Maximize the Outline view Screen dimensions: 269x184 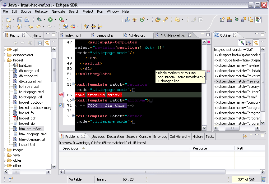coord(262,34)
